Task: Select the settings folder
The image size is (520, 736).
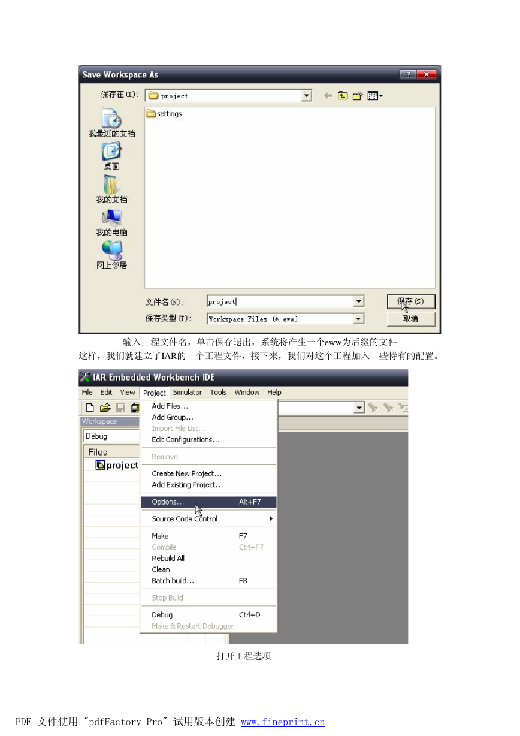Action: (x=164, y=114)
